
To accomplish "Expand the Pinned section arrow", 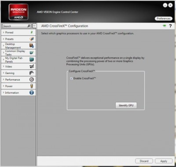I will (x=4, y=32).
